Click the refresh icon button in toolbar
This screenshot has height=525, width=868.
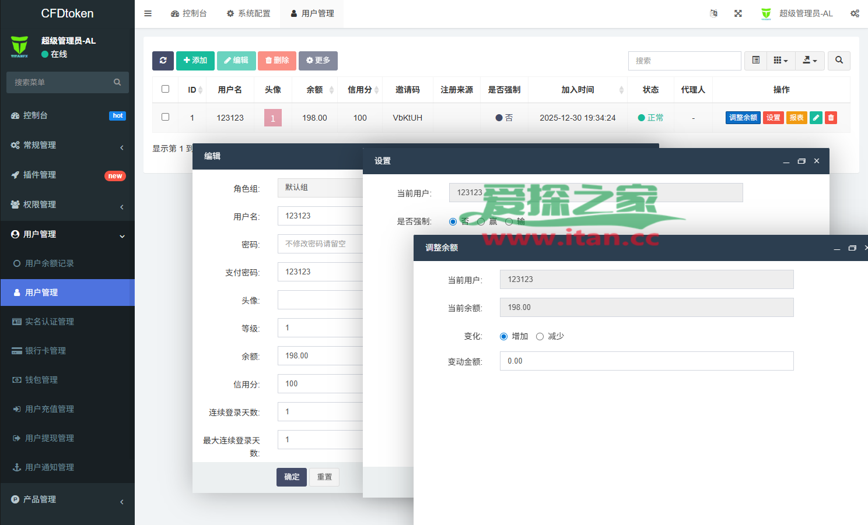[163, 61]
